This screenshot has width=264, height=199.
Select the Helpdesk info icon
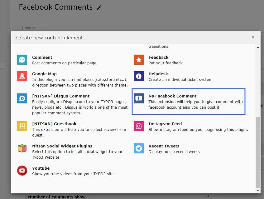pos(139,76)
